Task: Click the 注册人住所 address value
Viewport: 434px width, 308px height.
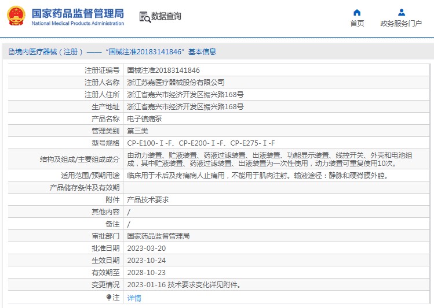Action: tap(185, 95)
